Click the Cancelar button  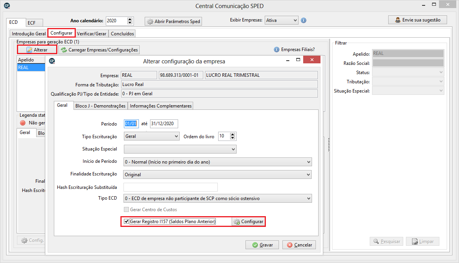click(299, 245)
